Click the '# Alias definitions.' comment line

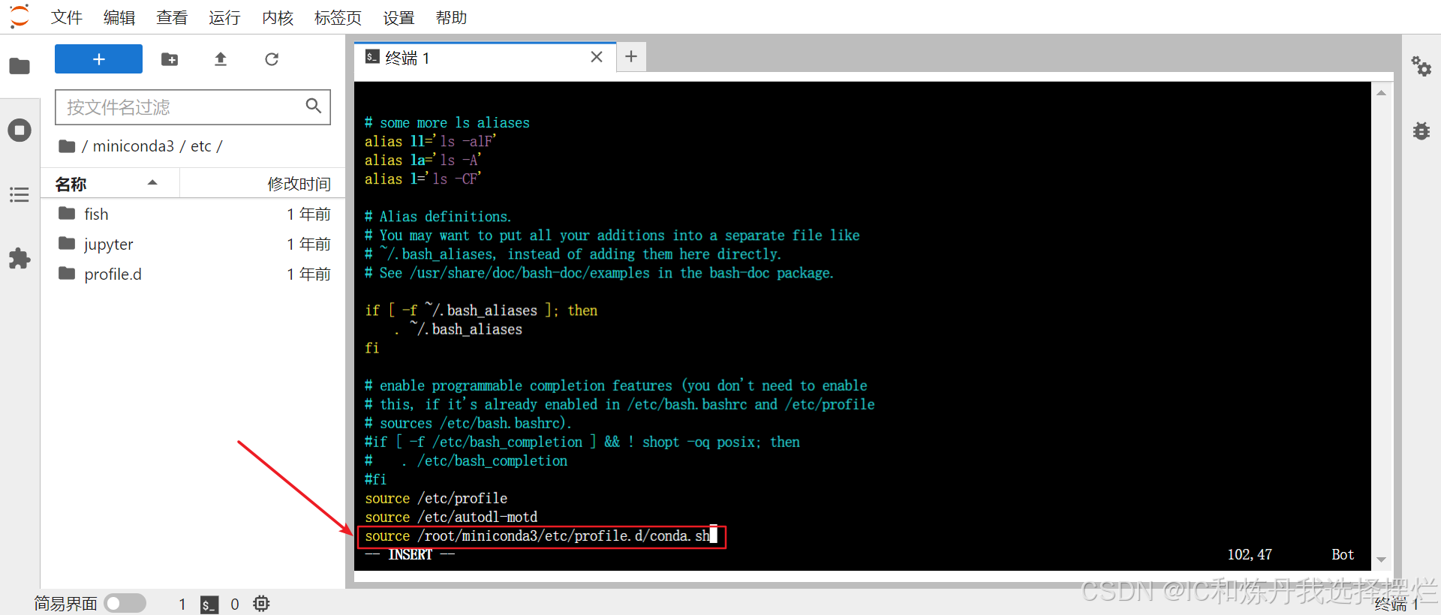[x=438, y=216]
